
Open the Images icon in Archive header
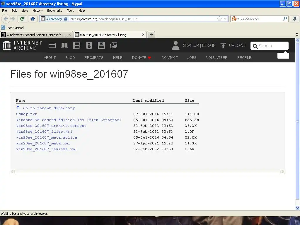(x=114, y=45)
